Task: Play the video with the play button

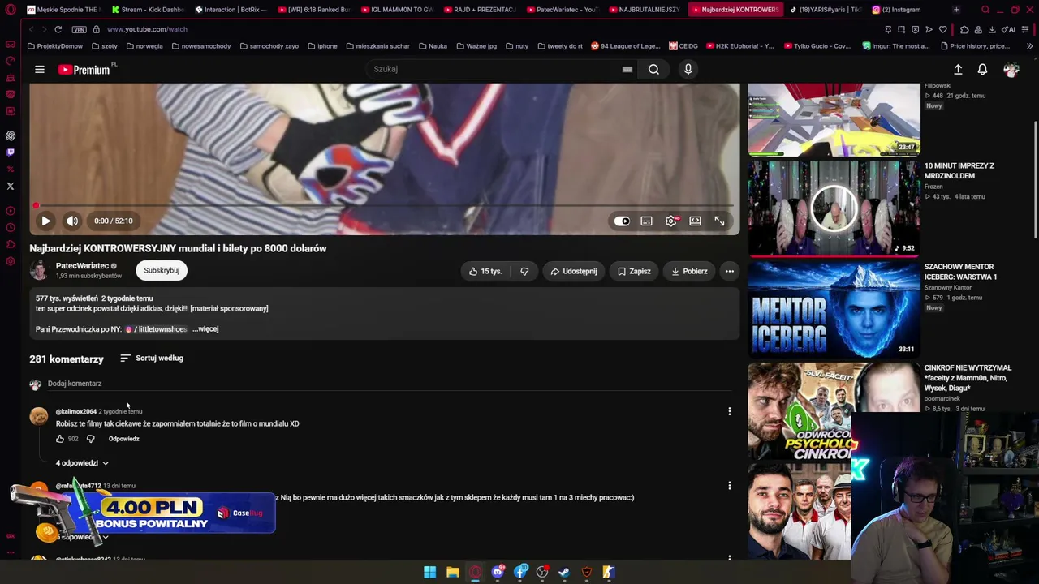Action: pos(46,221)
